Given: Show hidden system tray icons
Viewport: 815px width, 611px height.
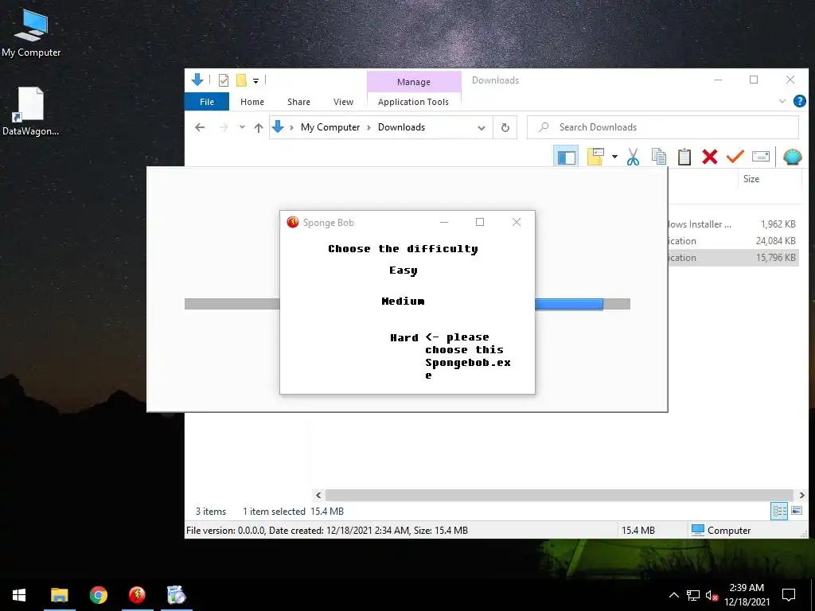Looking at the screenshot, I should 673,595.
